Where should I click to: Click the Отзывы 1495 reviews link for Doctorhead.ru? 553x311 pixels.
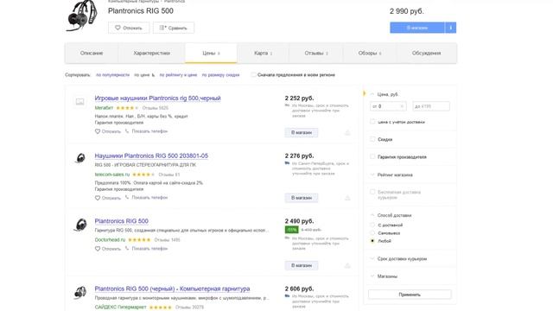pyautogui.click(x=167, y=240)
